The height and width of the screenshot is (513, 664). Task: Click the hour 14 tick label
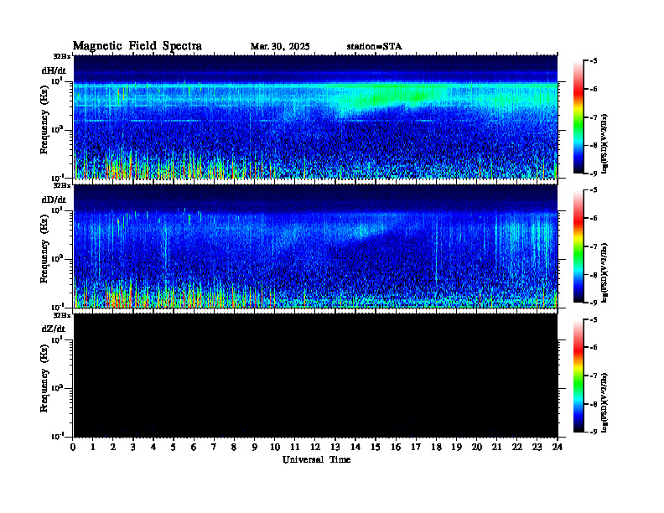pyautogui.click(x=355, y=448)
